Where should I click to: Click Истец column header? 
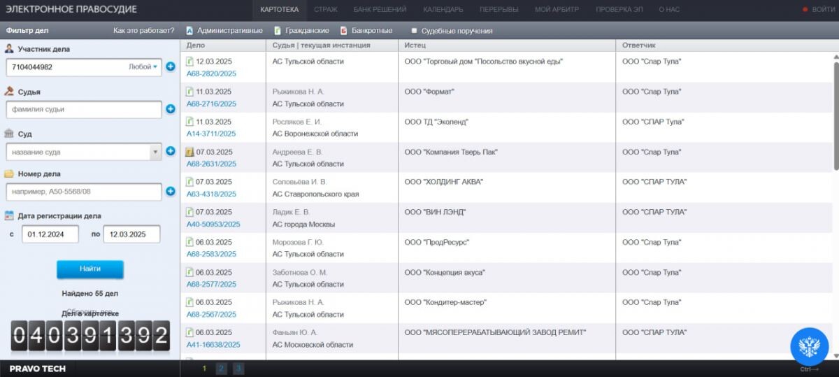pyautogui.click(x=415, y=45)
